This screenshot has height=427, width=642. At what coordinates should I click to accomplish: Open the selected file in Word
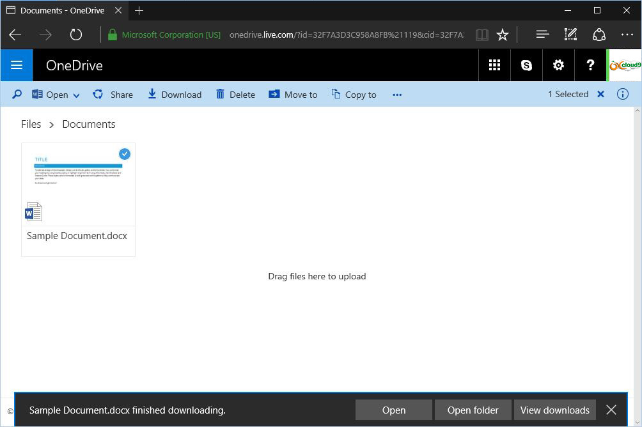[x=50, y=95]
